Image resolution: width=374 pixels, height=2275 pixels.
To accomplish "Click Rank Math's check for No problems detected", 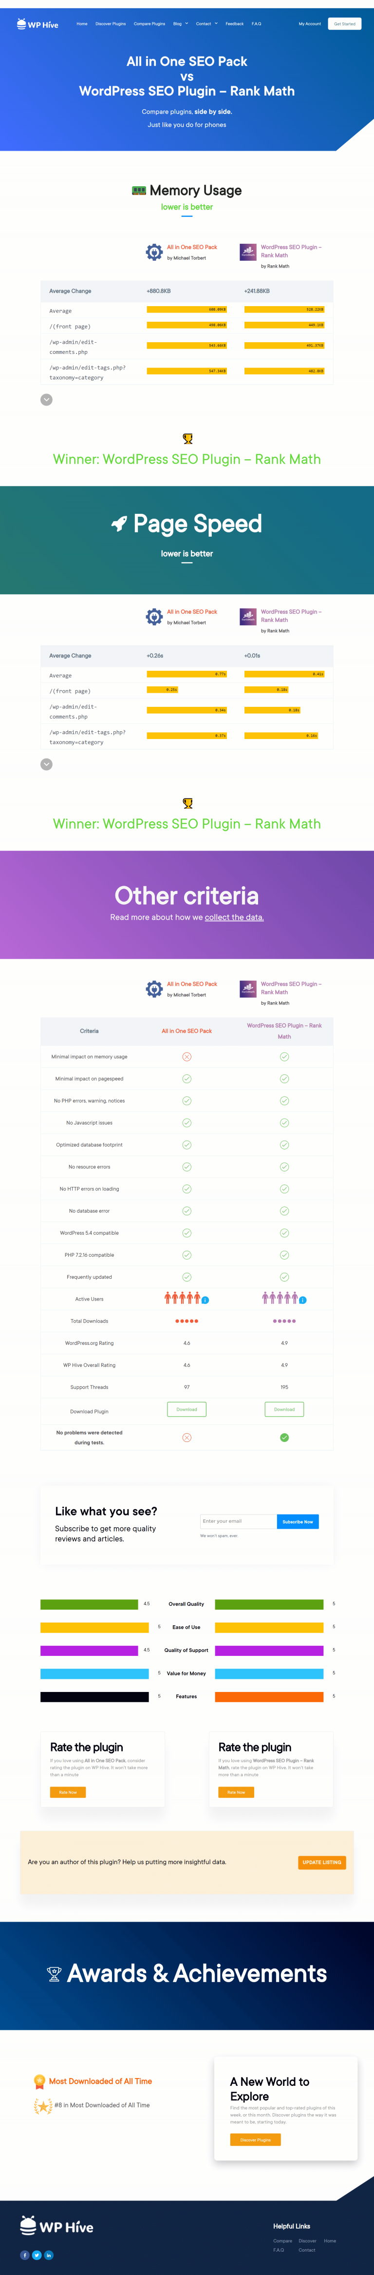I will (x=284, y=1437).
